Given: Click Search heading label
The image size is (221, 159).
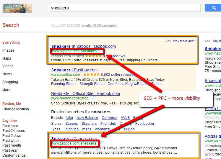Looking at the screenshot, I should [11, 25].
